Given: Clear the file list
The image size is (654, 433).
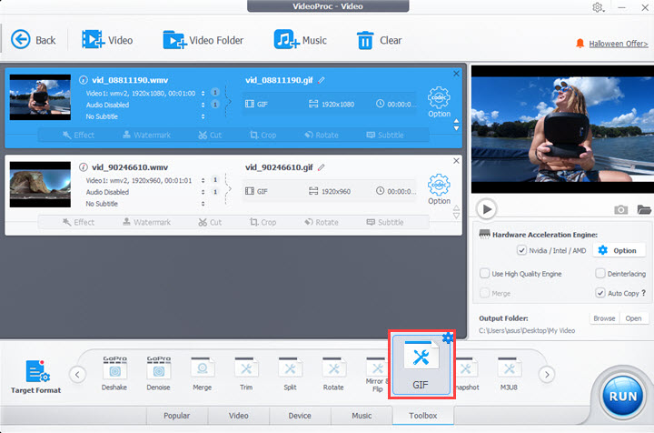Looking at the screenshot, I should pyautogui.click(x=379, y=40).
